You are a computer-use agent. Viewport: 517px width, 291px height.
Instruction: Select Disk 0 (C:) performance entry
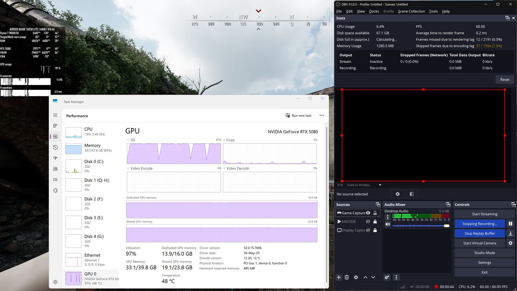tap(91, 166)
